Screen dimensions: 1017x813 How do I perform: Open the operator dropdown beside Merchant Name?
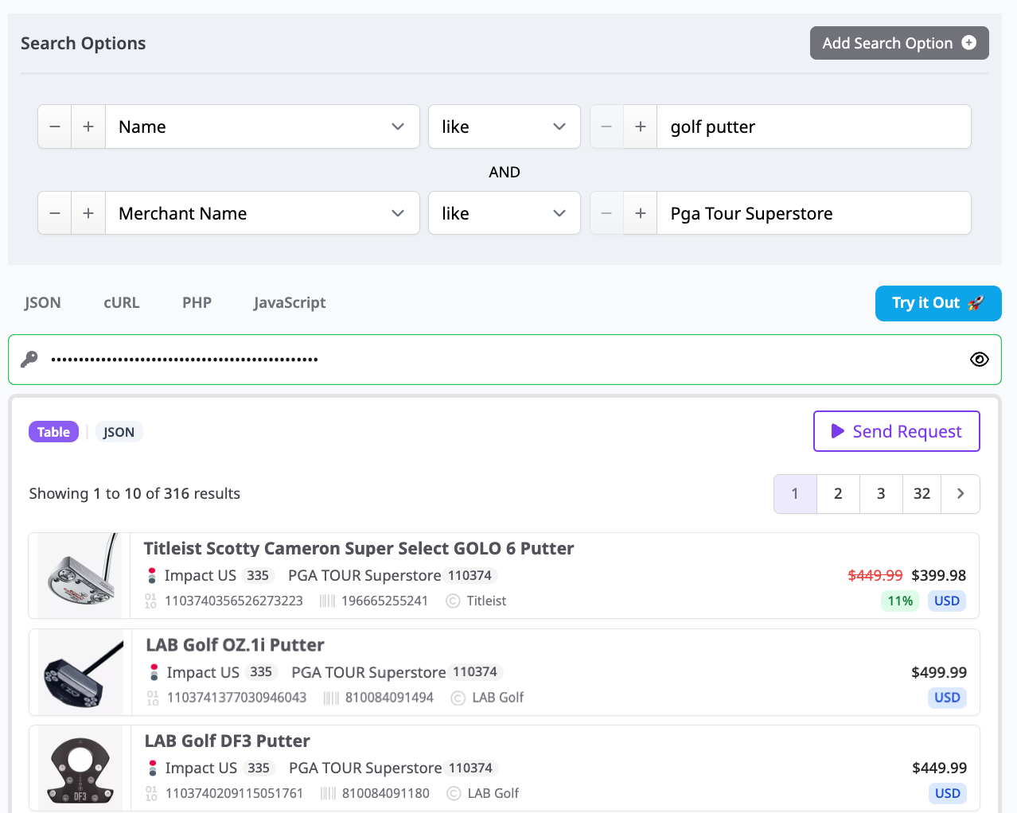(x=505, y=213)
